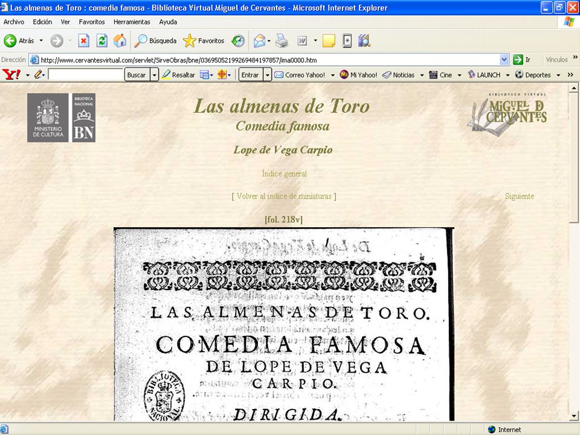Expand the Mail icon dropdown arrow
The image size is (580, 435).
(269, 40)
